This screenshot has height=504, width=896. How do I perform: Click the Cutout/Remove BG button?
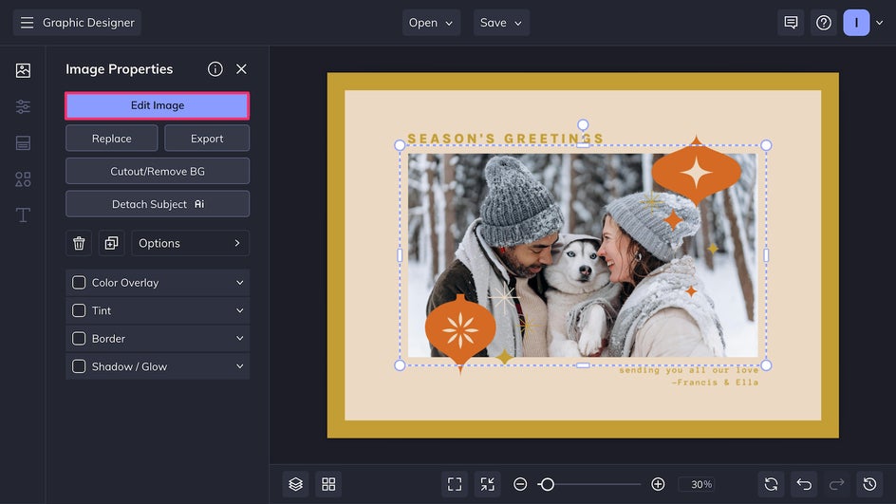(158, 171)
